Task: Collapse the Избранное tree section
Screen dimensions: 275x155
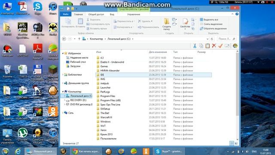Action: 63,53
